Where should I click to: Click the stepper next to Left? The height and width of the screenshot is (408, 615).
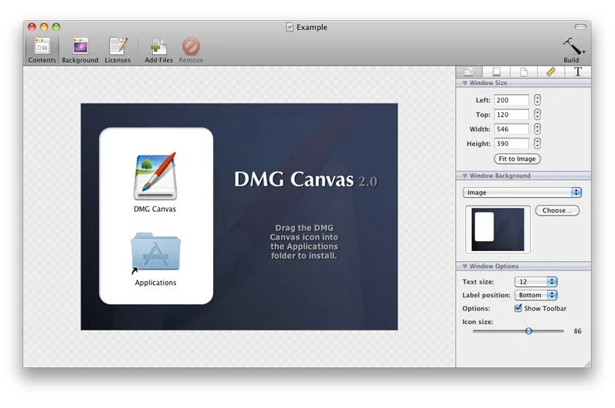tap(537, 100)
